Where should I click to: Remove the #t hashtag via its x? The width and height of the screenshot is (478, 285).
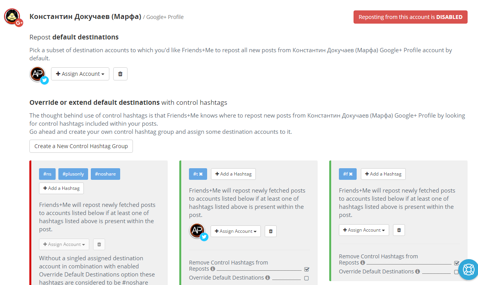coord(201,174)
